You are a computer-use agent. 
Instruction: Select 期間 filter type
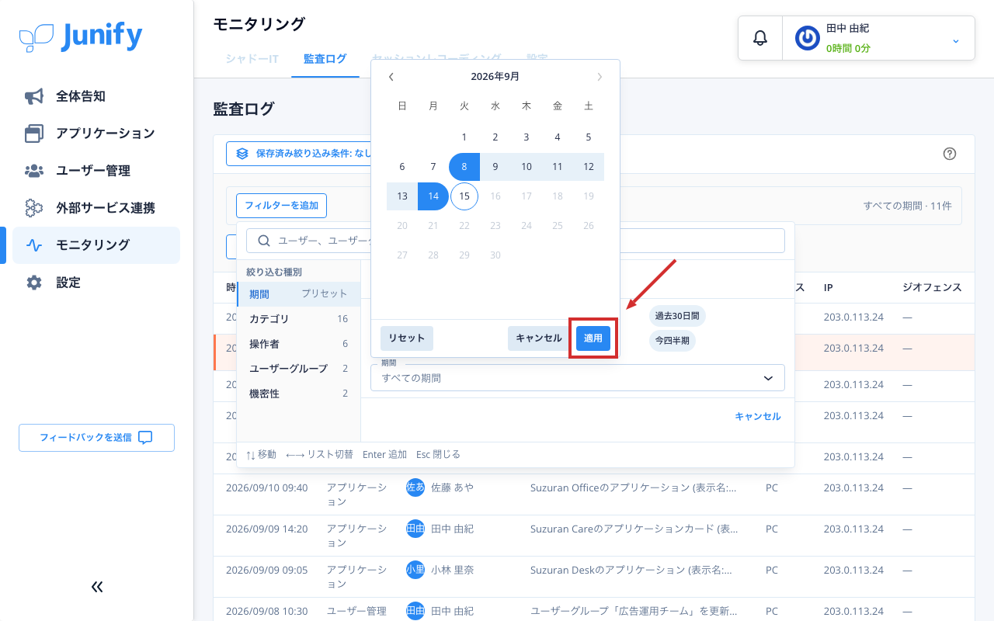299,294
